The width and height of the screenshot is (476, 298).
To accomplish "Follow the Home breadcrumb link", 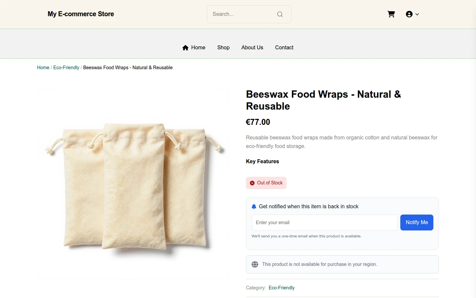I will coord(43,68).
